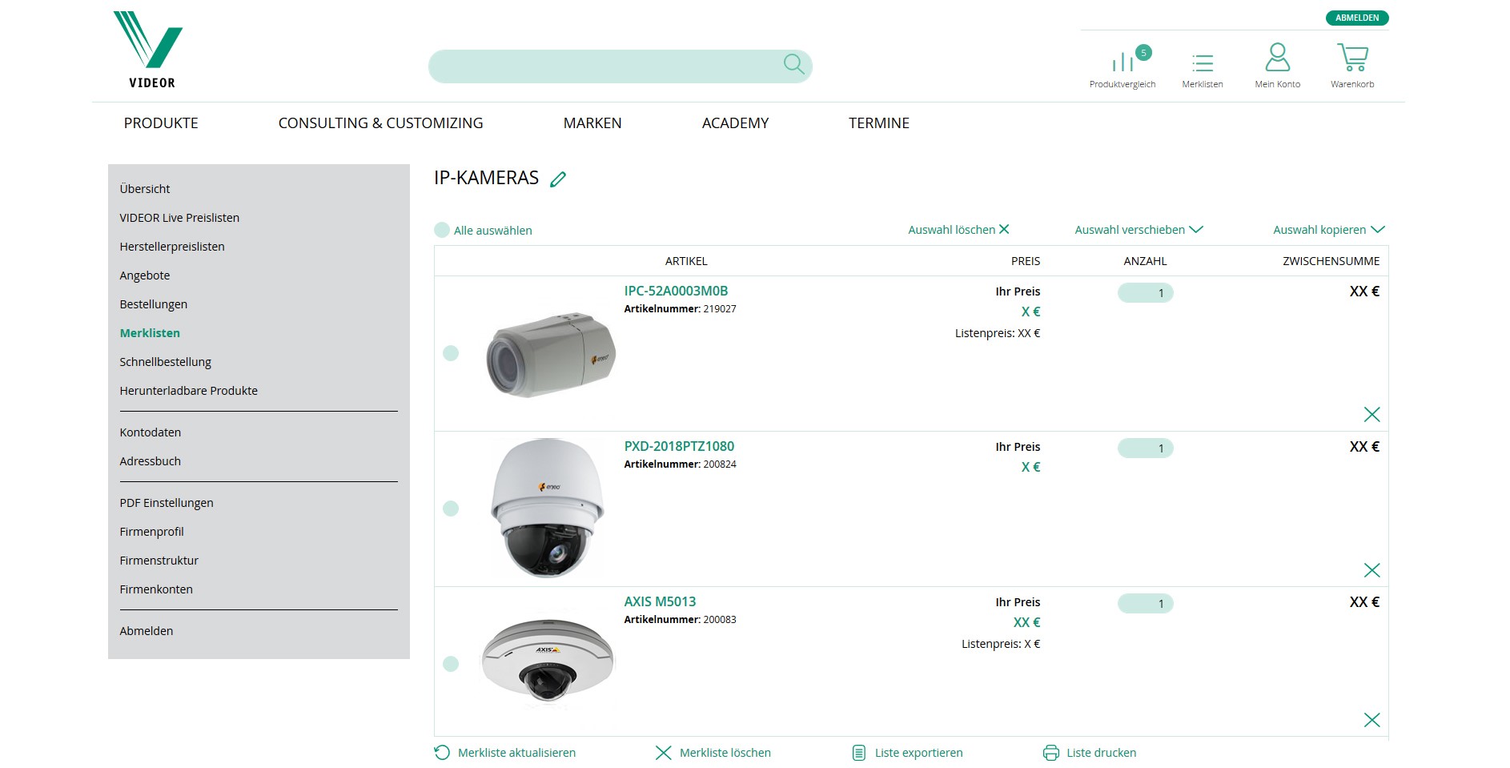Click the compare count badge showing 5
Screen dimensions: 1510x768
tap(1143, 53)
